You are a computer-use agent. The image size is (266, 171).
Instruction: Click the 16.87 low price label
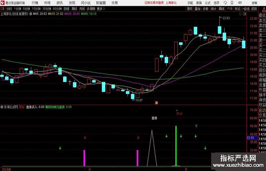coord(139,100)
